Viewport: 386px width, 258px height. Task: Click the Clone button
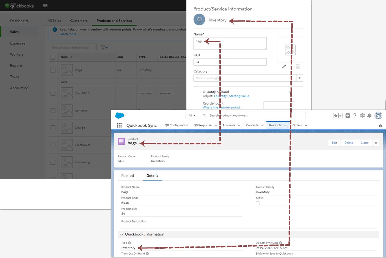click(365, 143)
